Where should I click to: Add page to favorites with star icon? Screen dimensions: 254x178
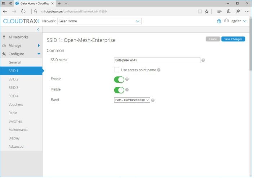pyautogui.click(x=207, y=11)
